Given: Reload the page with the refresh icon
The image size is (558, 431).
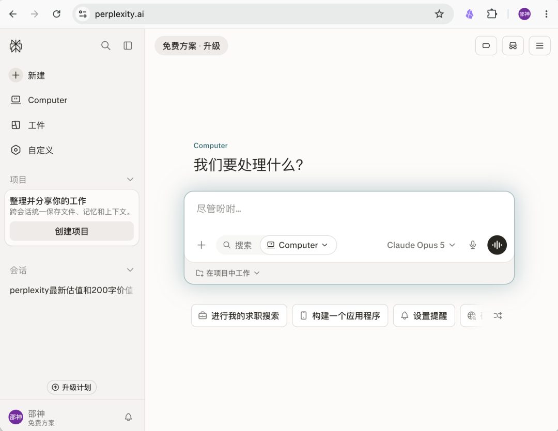Looking at the screenshot, I should (x=57, y=14).
